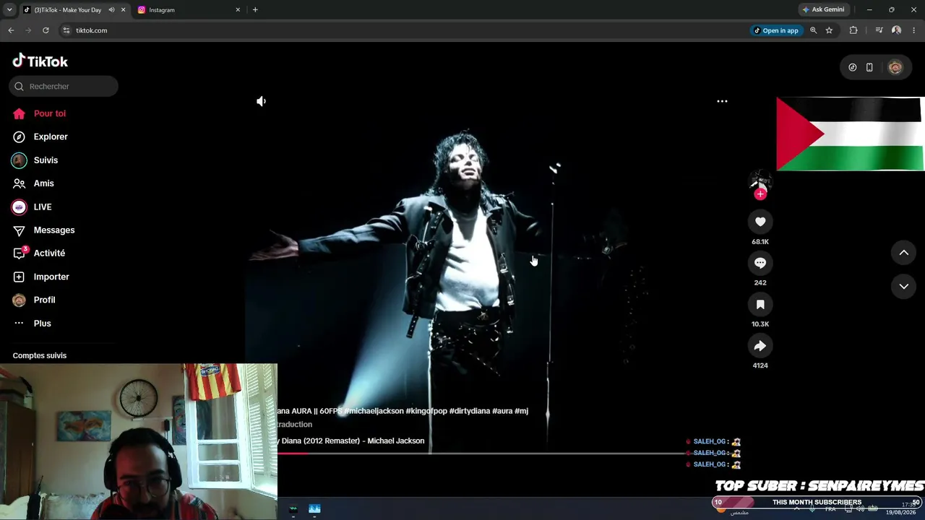View site information icon in address bar

pyautogui.click(x=66, y=30)
